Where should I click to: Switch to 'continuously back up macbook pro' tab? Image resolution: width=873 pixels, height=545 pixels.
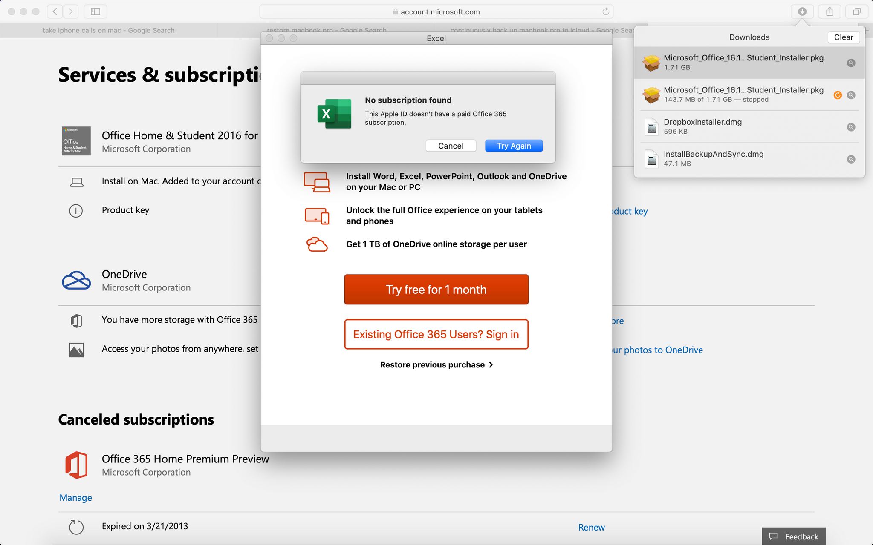(x=541, y=30)
